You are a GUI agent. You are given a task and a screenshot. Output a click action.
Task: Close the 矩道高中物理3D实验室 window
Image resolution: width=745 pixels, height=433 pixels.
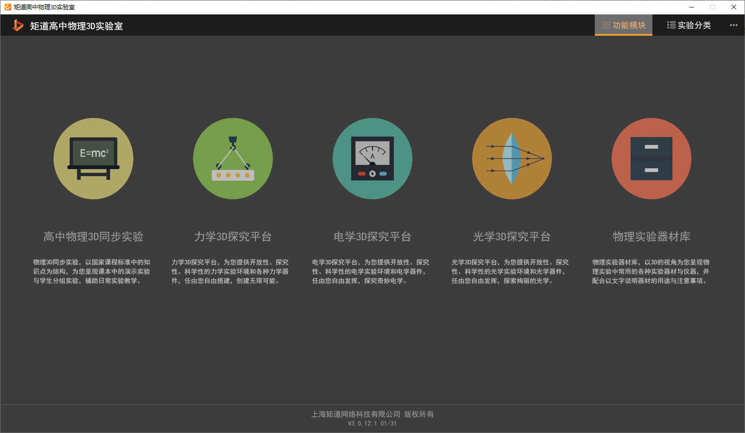coord(734,7)
